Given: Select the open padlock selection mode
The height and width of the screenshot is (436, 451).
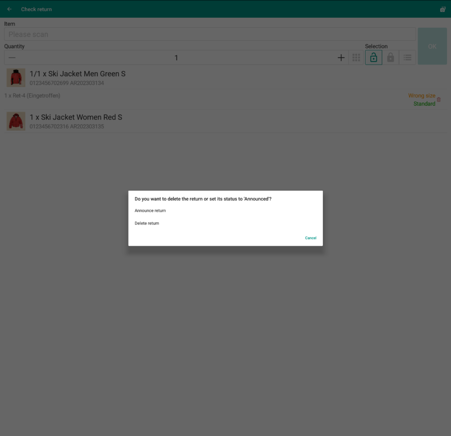Looking at the screenshot, I should 373,58.
